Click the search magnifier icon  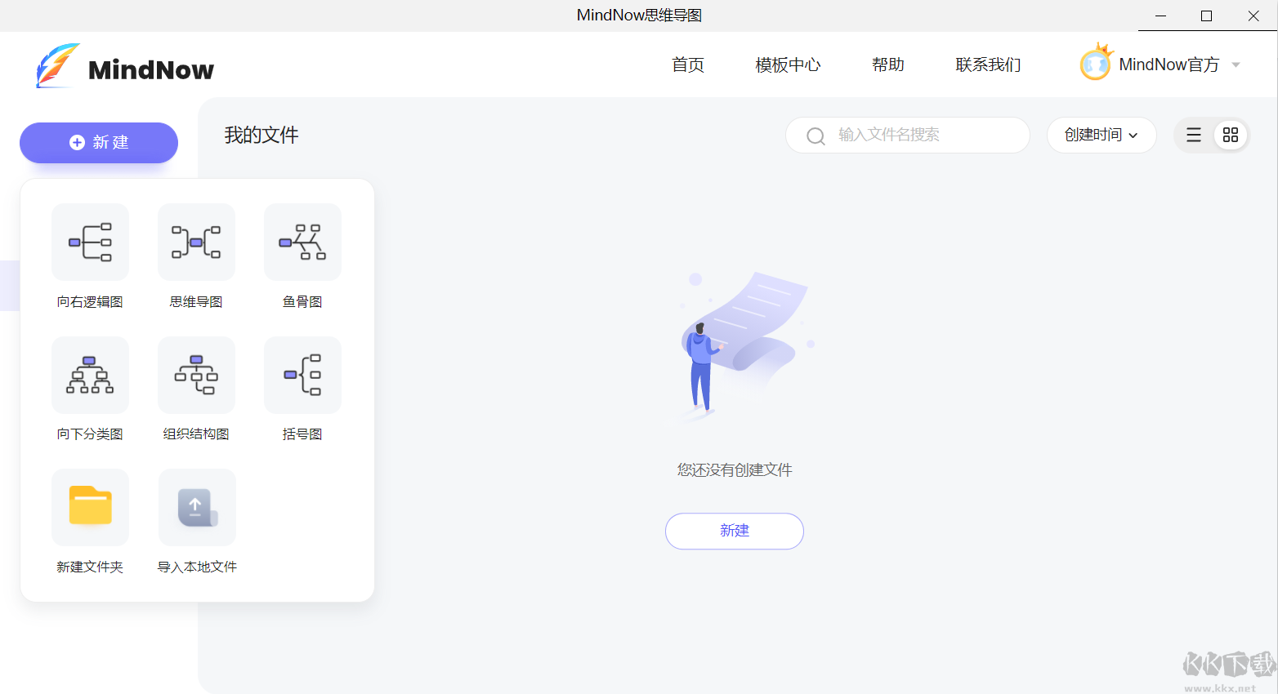816,136
